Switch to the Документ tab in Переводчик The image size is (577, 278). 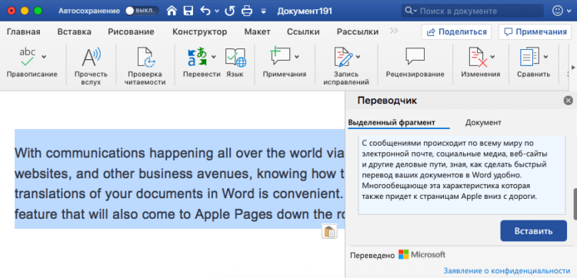pos(483,122)
